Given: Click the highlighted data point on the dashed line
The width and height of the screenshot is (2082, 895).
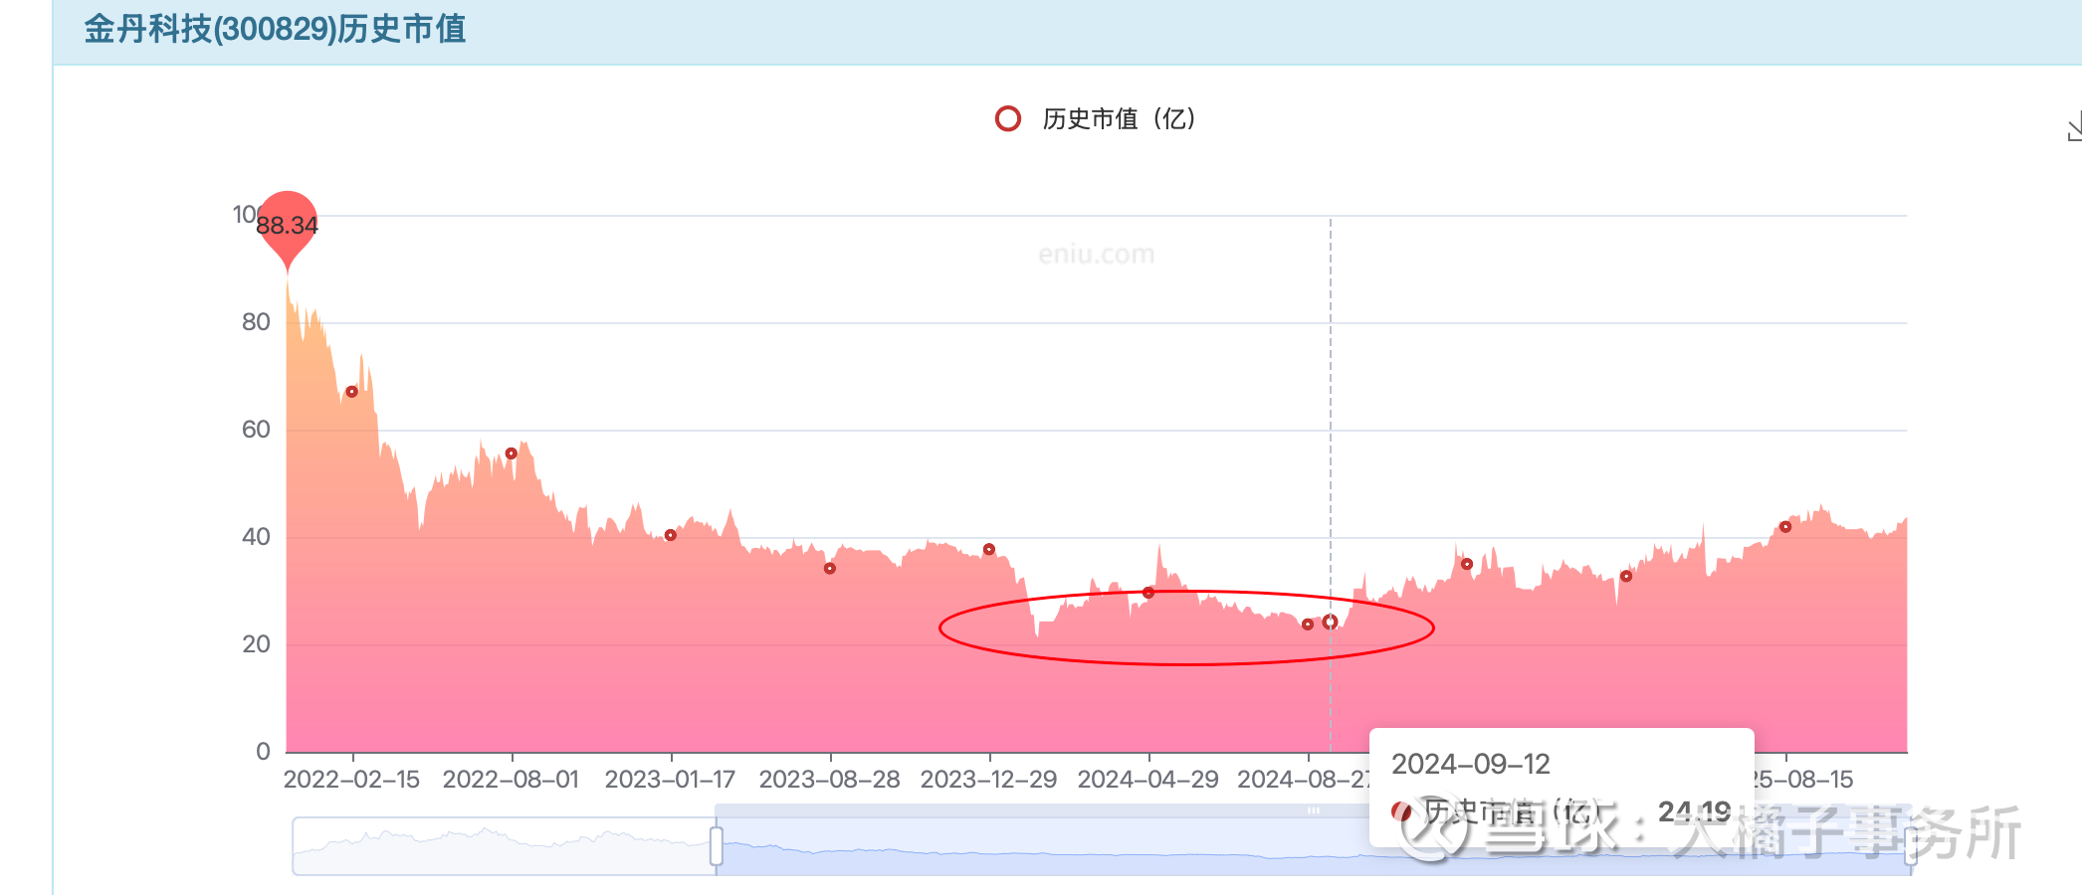Looking at the screenshot, I should pyautogui.click(x=1331, y=622).
